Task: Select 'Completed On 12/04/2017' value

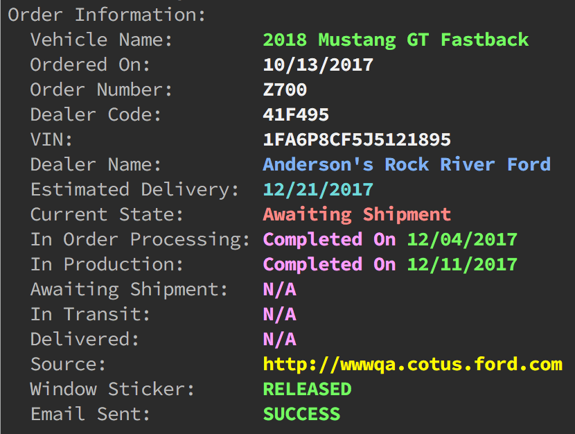Action: [390, 240]
